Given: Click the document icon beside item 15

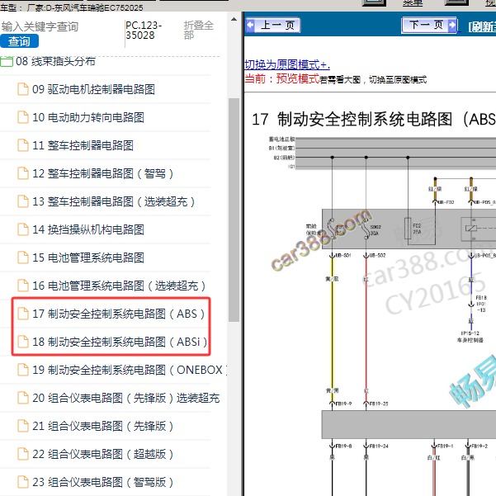Looking at the screenshot, I should tap(23, 257).
